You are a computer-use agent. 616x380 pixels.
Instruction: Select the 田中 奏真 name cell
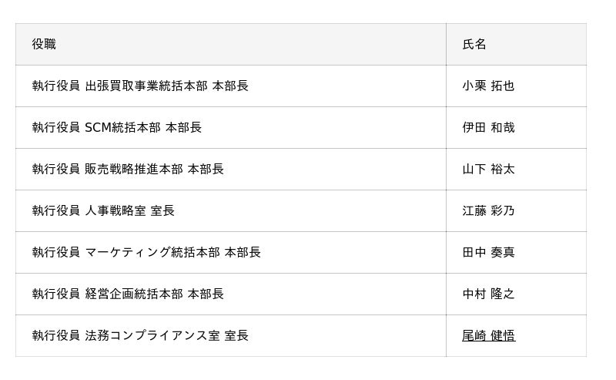tap(488, 253)
